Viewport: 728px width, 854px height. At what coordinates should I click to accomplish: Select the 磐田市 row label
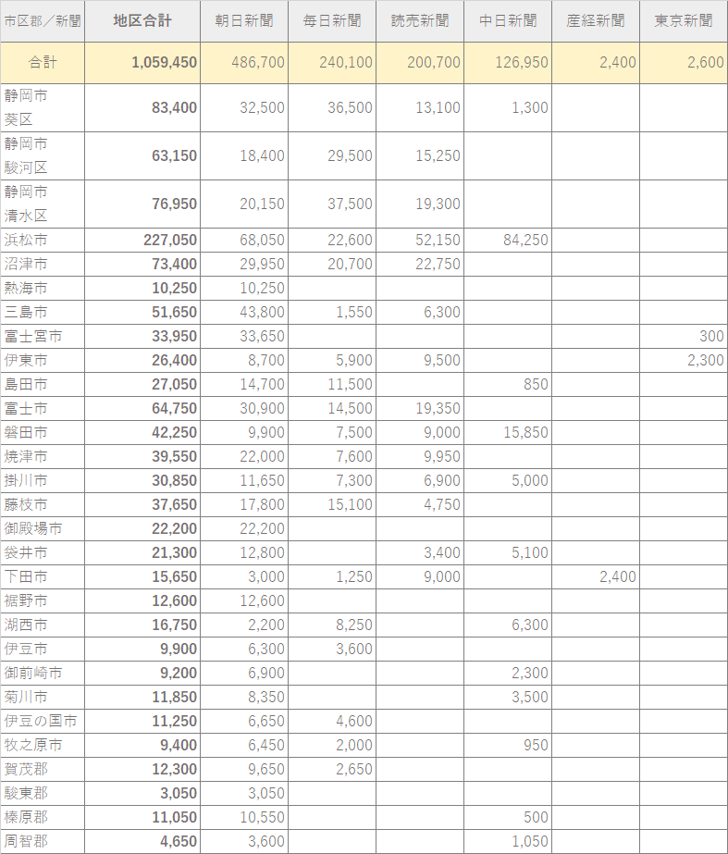coord(43,432)
